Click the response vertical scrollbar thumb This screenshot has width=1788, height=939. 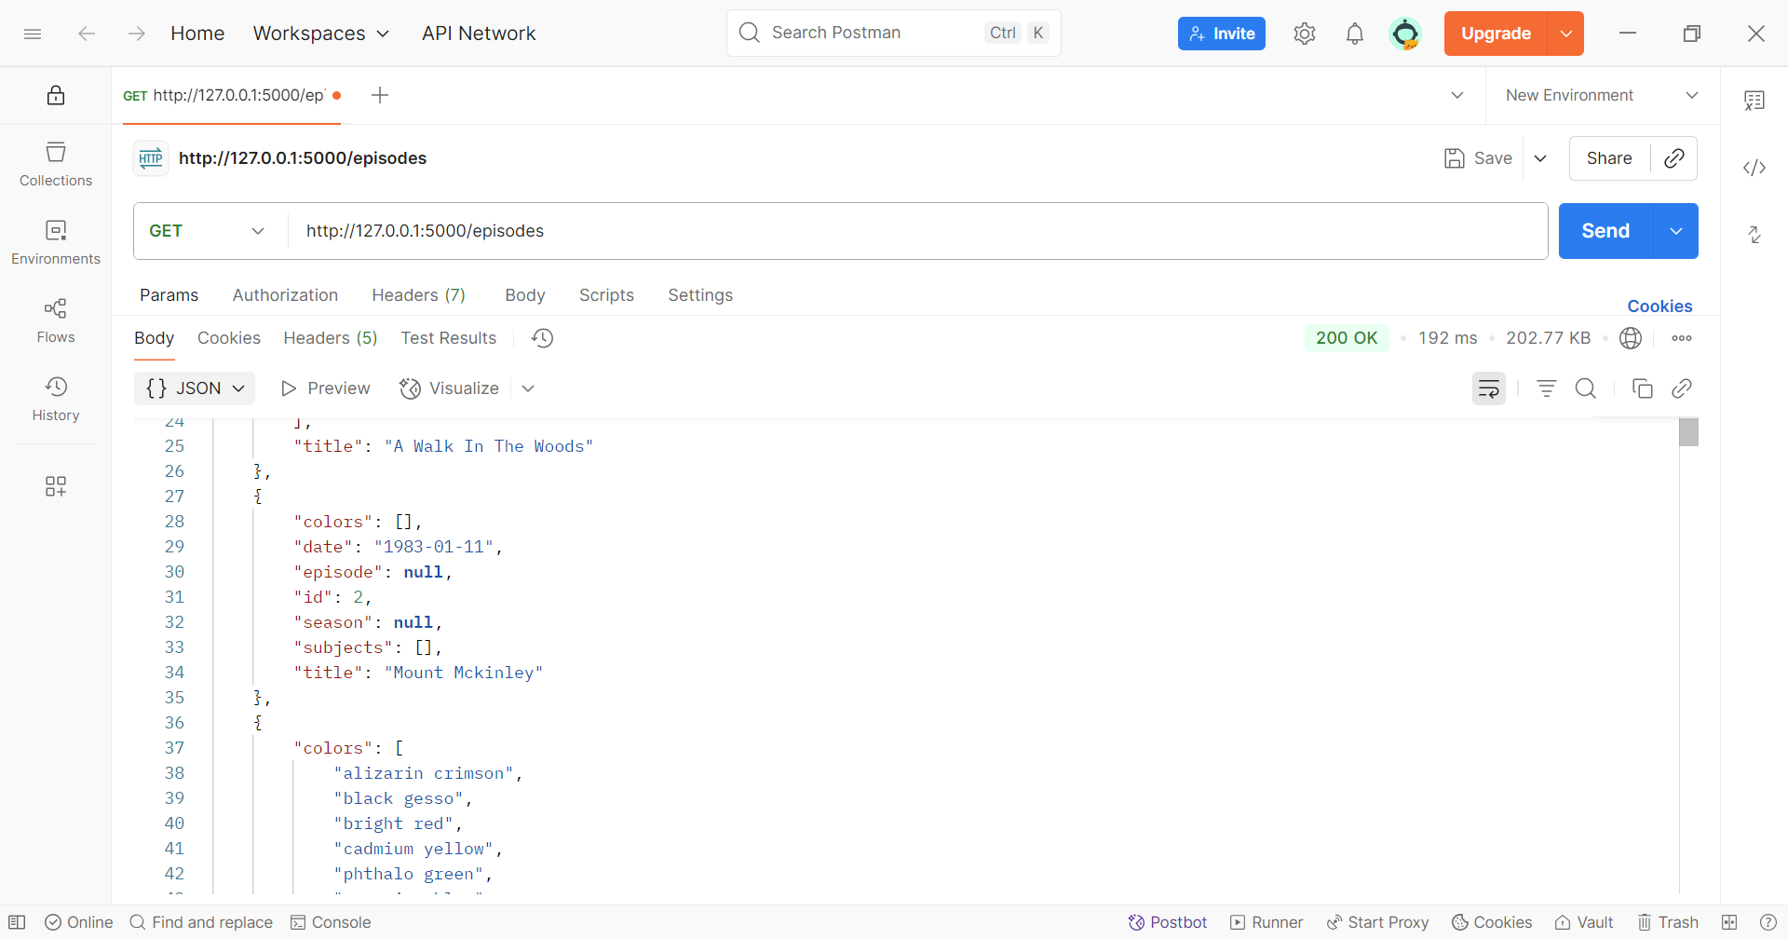1689,432
